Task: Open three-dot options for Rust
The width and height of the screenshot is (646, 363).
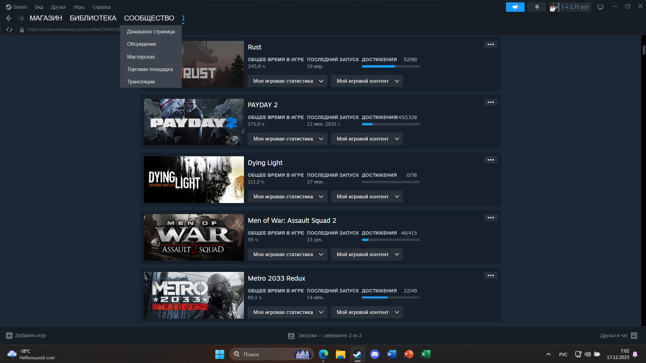Action: pos(491,44)
